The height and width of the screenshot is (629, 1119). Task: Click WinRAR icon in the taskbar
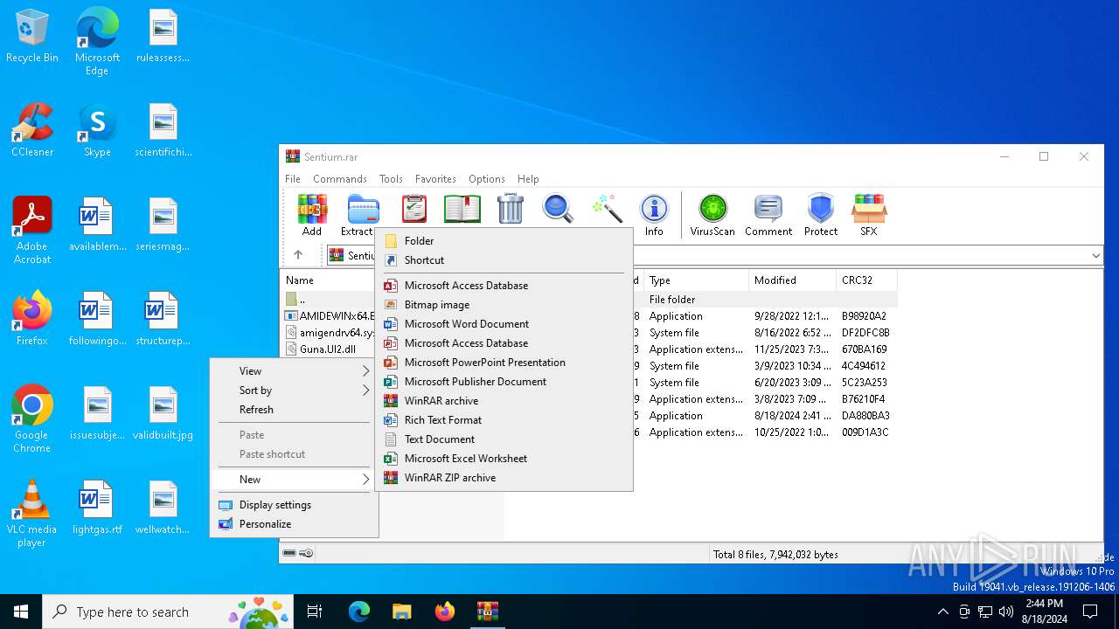click(x=487, y=612)
